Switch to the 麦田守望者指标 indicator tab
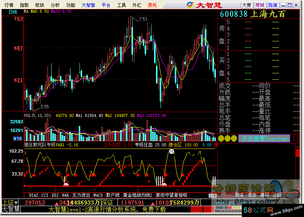Image resolution: width=304 pixels, height=217 pixels. tap(171, 195)
